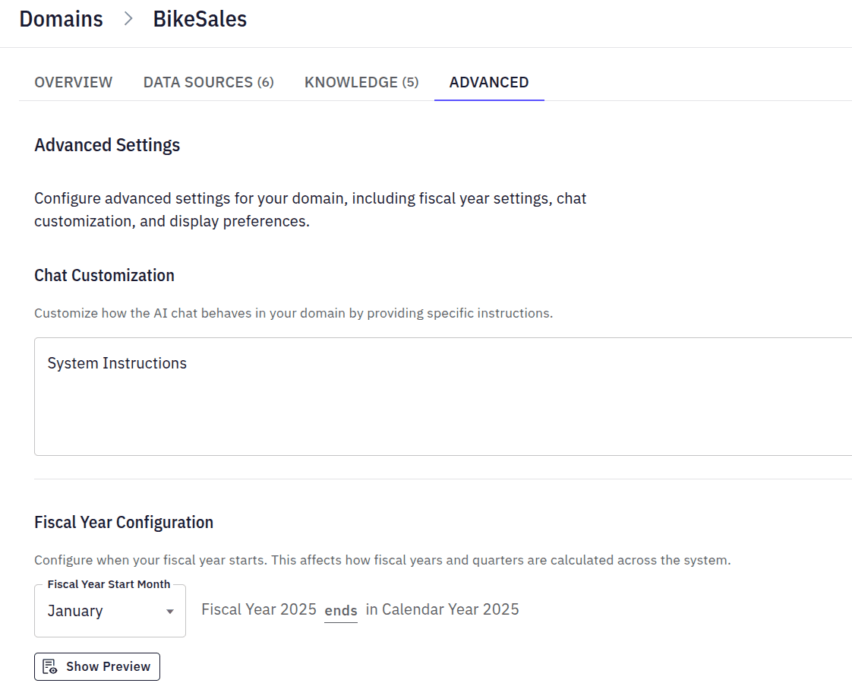This screenshot has width=852, height=699.
Task: Click the 'Chat Customization' heading
Action: pos(104,275)
